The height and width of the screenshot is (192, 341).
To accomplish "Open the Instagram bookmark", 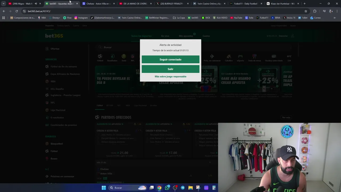I will 81,18.
